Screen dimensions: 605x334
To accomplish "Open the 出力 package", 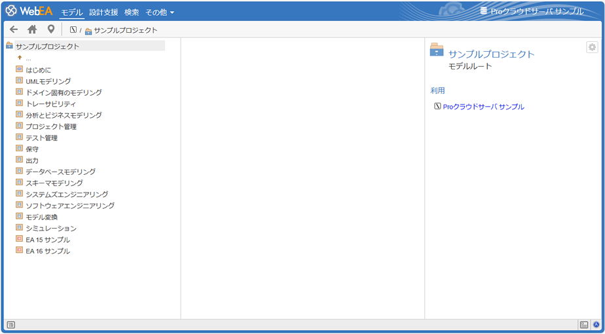I will coord(32,160).
